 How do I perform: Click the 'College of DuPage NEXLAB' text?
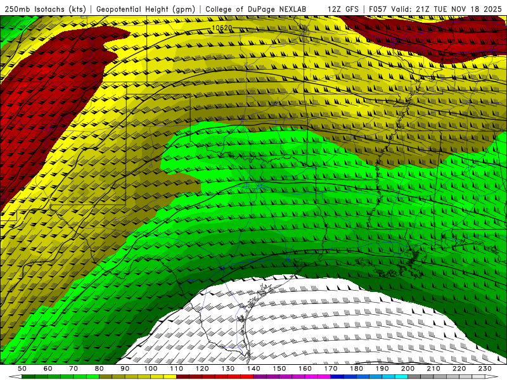pyautogui.click(x=255, y=9)
